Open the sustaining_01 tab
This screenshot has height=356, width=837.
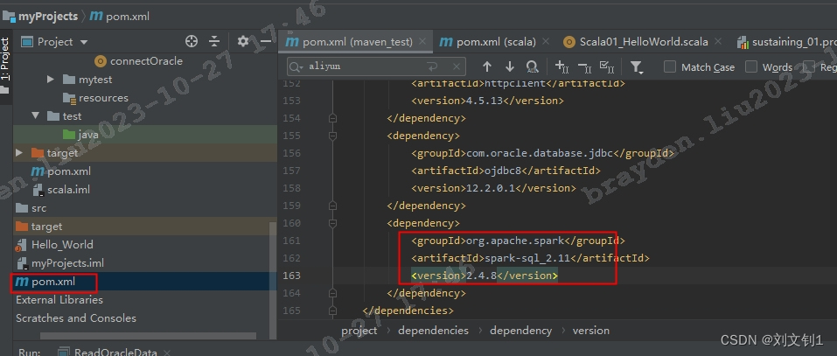tap(786, 42)
